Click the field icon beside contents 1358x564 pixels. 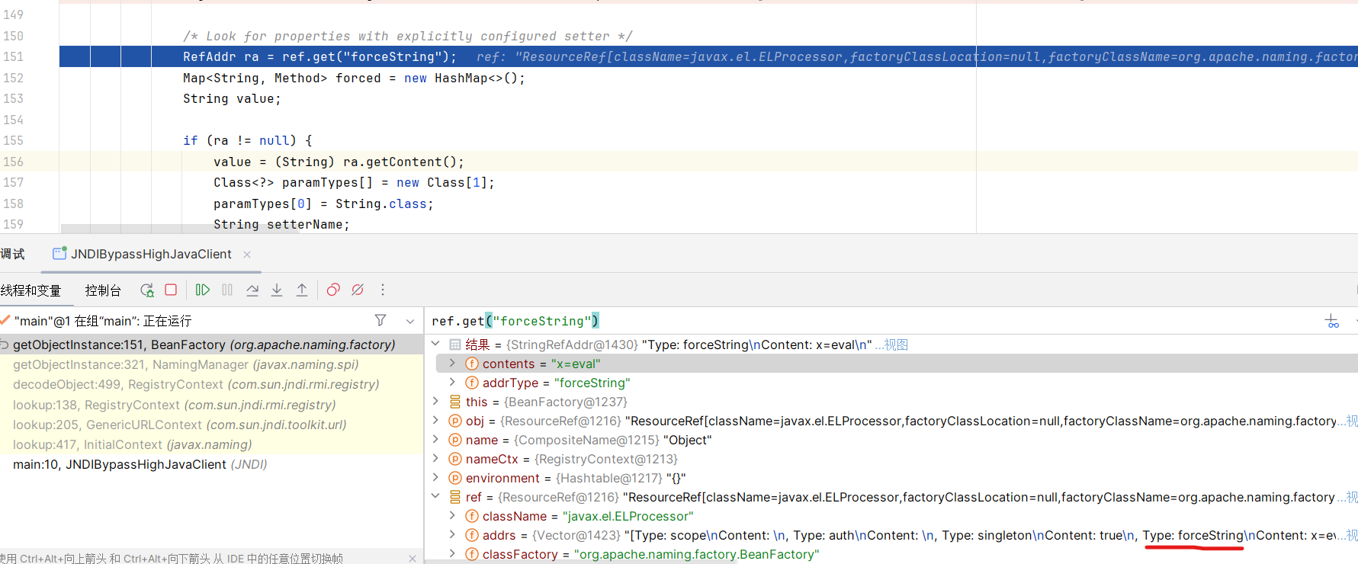pyautogui.click(x=472, y=364)
